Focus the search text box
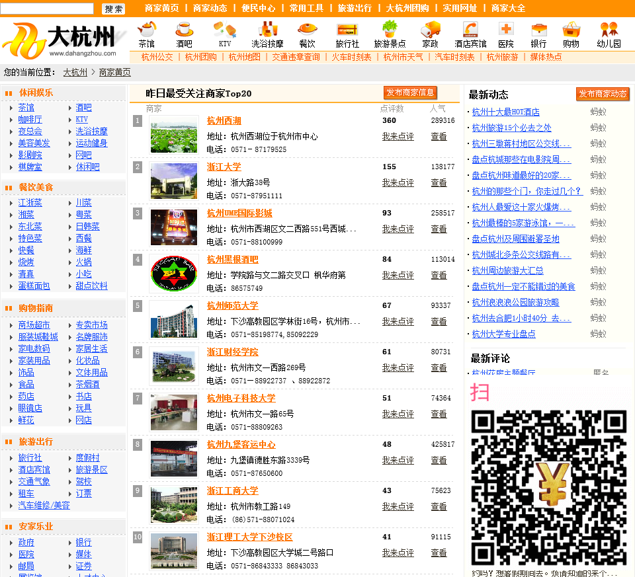 point(47,9)
